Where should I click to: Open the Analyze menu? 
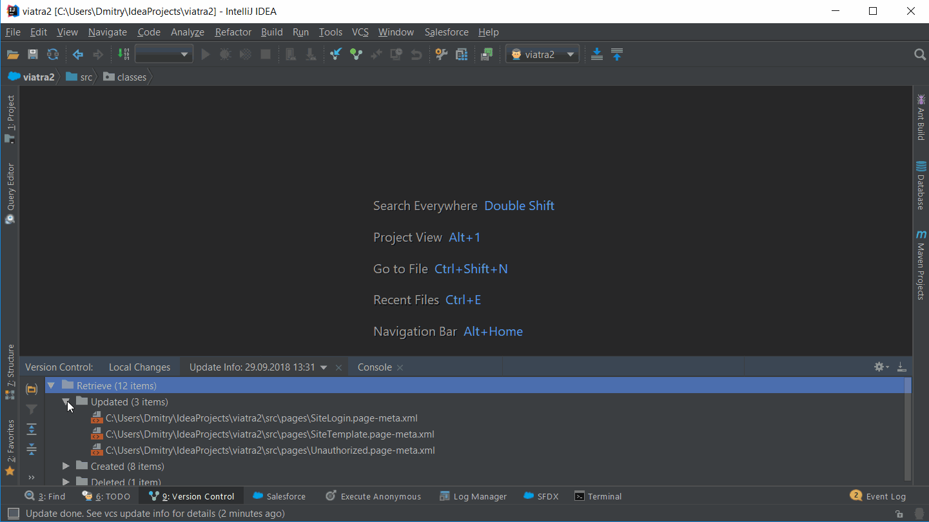pos(188,32)
